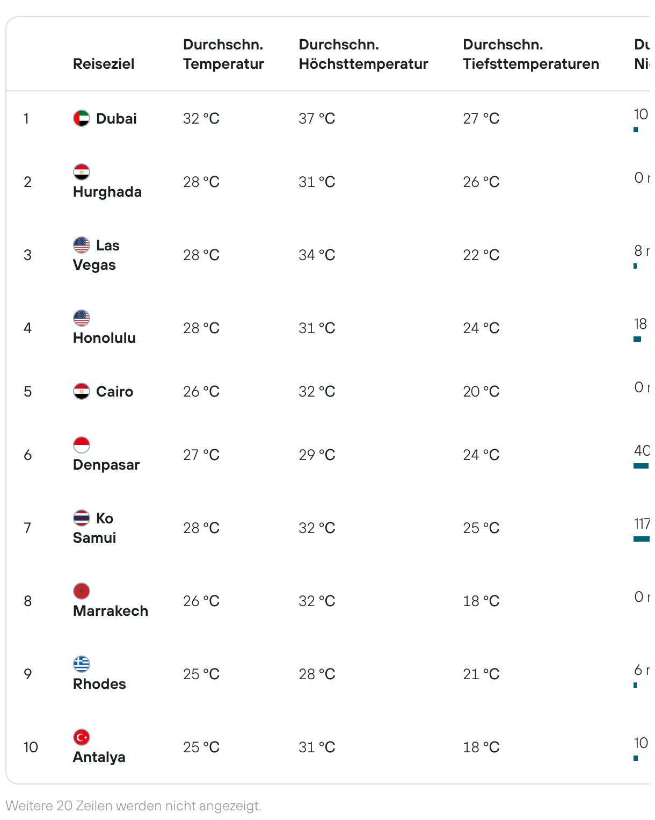Sort by Durchschn. Höchsttemperatur column header
The image size is (655, 820).
(x=363, y=54)
